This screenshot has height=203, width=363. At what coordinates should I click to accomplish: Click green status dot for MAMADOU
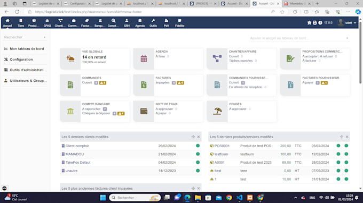tap(198, 154)
